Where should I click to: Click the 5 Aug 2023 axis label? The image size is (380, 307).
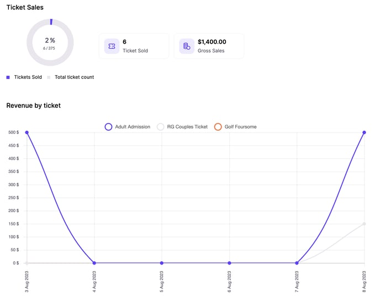[x=161, y=282]
